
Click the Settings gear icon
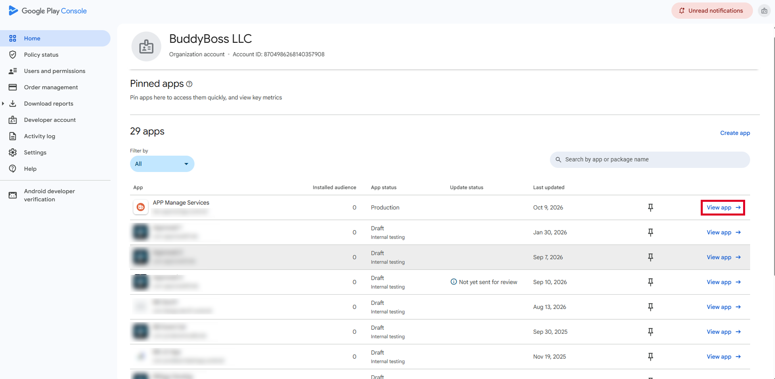13,153
